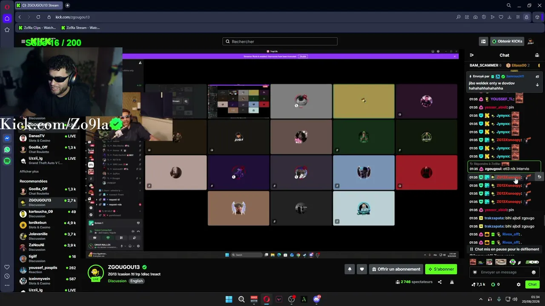Open ZGOUGOU13 channel avatar below the video

pyautogui.click(x=96, y=273)
